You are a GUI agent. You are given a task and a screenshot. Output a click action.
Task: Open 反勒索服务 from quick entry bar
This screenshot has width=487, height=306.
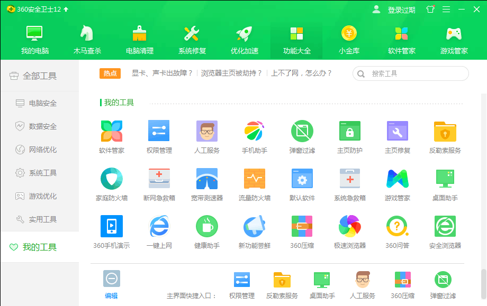282,280
